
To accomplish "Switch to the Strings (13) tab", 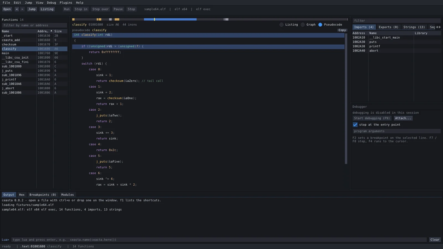I will point(414,27).
